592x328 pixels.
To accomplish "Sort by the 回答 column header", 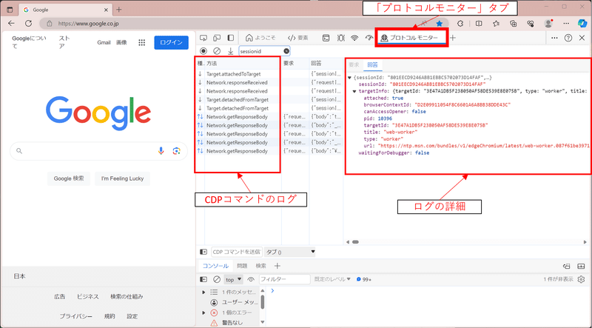I will (326, 64).
